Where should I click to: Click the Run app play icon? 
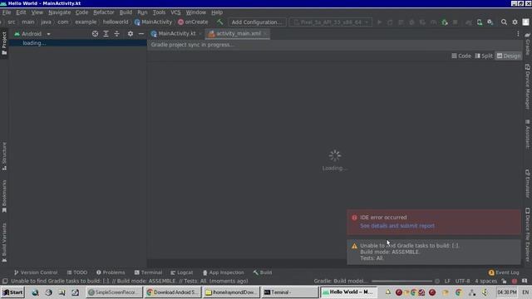point(379,22)
